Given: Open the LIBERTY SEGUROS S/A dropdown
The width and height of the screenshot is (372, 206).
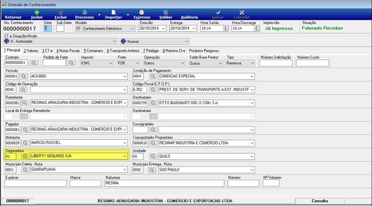Looking at the screenshot, I should click(125, 156).
